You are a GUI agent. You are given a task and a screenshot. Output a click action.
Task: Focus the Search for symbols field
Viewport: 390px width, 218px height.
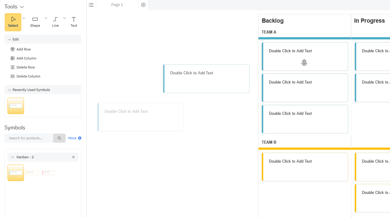pos(29,138)
